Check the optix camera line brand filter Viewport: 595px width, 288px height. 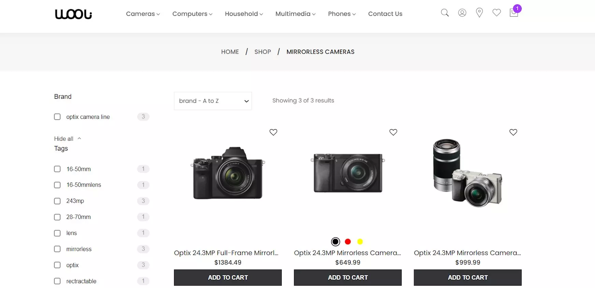(x=57, y=117)
